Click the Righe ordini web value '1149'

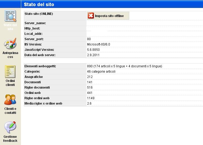click(91, 98)
